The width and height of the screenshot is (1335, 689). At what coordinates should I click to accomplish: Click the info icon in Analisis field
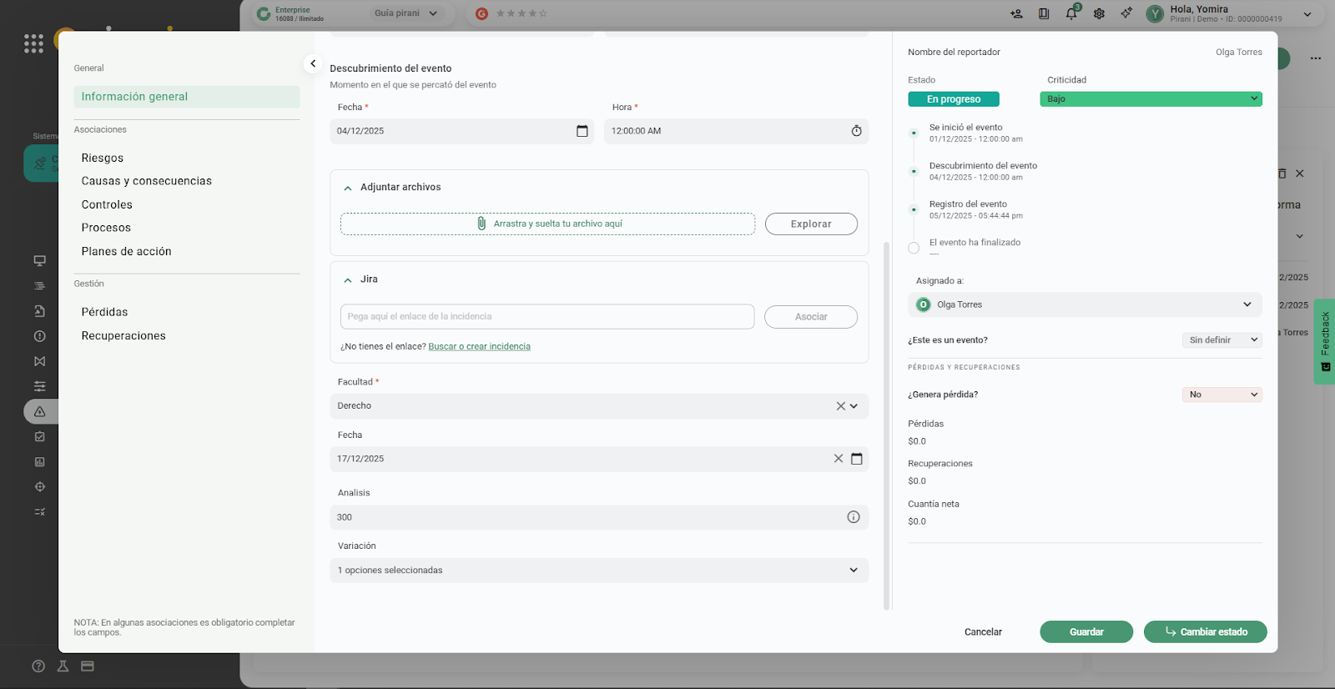pos(853,517)
